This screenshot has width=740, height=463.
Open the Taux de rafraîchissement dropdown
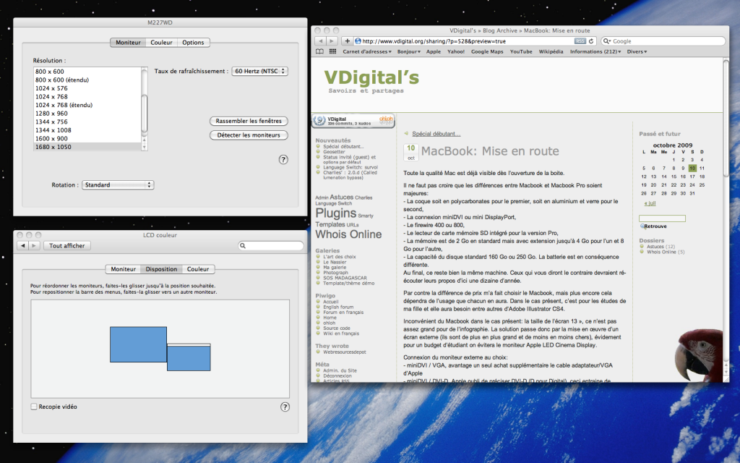click(x=260, y=72)
